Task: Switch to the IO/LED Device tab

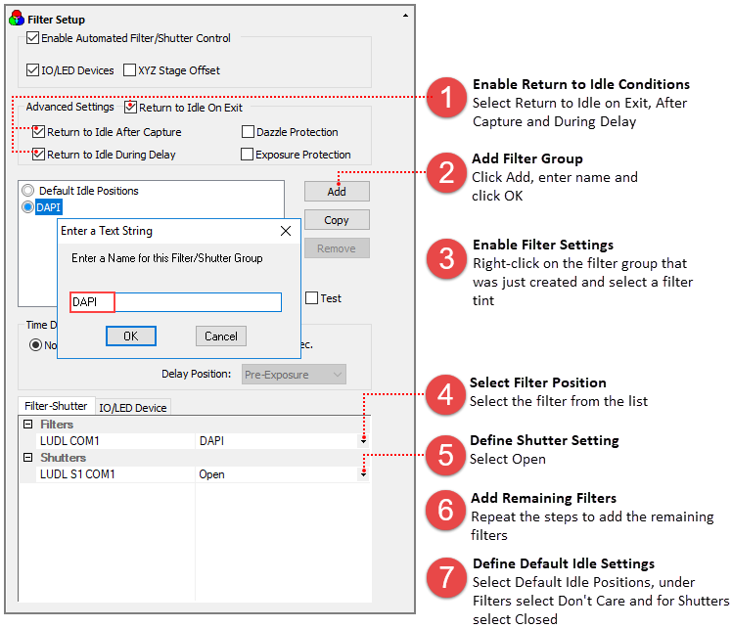Action: [133, 407]
